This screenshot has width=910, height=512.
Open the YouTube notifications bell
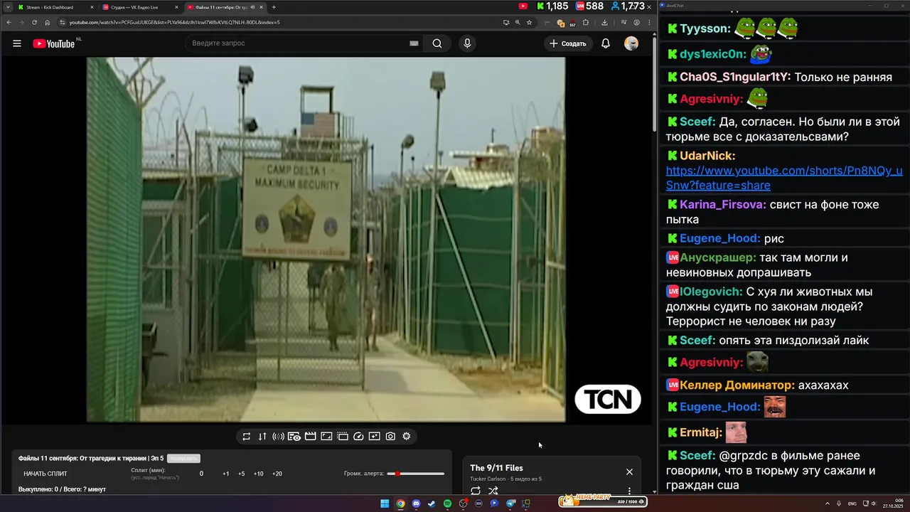[x=606, y=43]
